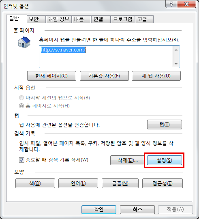
Task: Click in the home page URL field
Action: click(106, 57)
